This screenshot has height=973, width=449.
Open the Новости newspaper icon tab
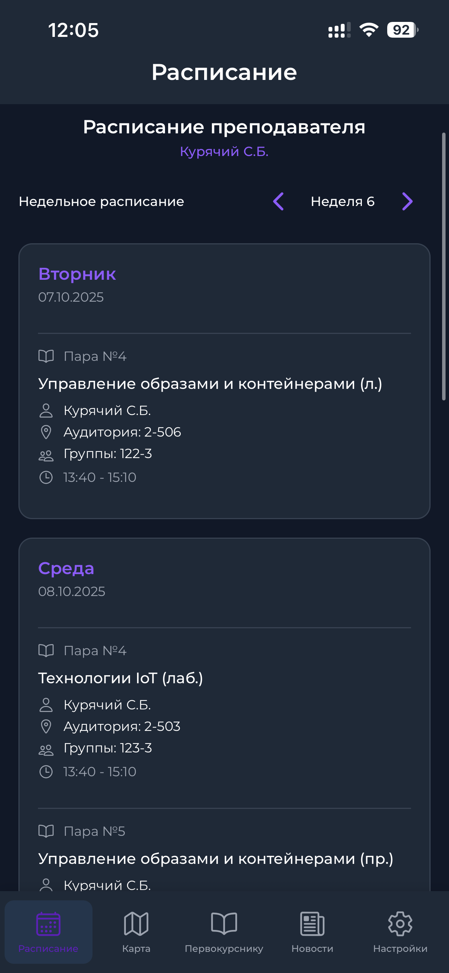coord(312,924)
